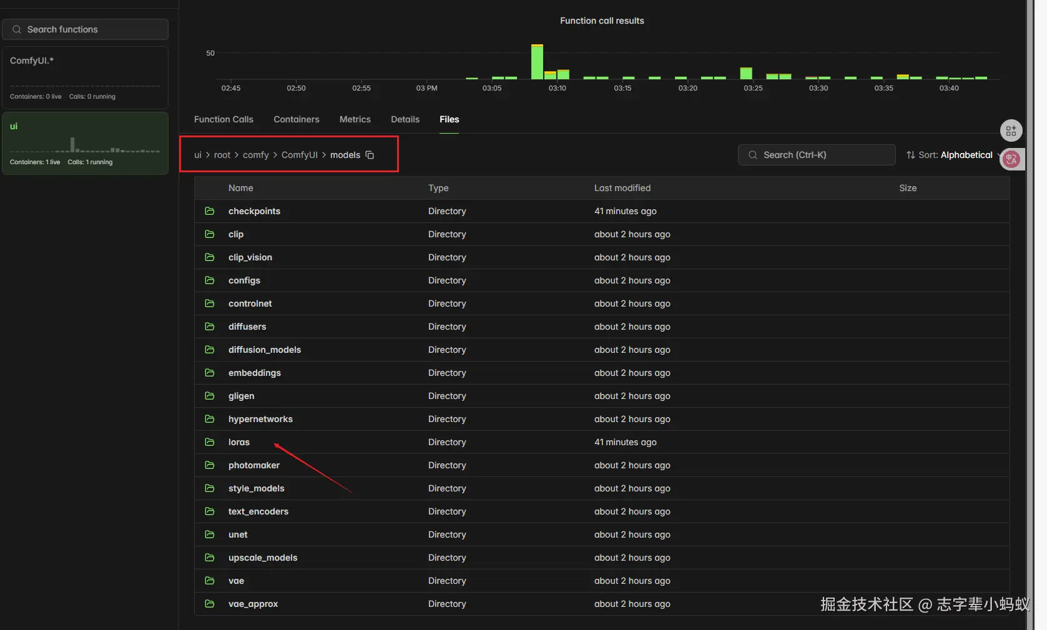Viewport: 1047px width, 630px height.
Task: Click the folder icon beside loras
Action: pyautogui.click(x=210, y=442)
